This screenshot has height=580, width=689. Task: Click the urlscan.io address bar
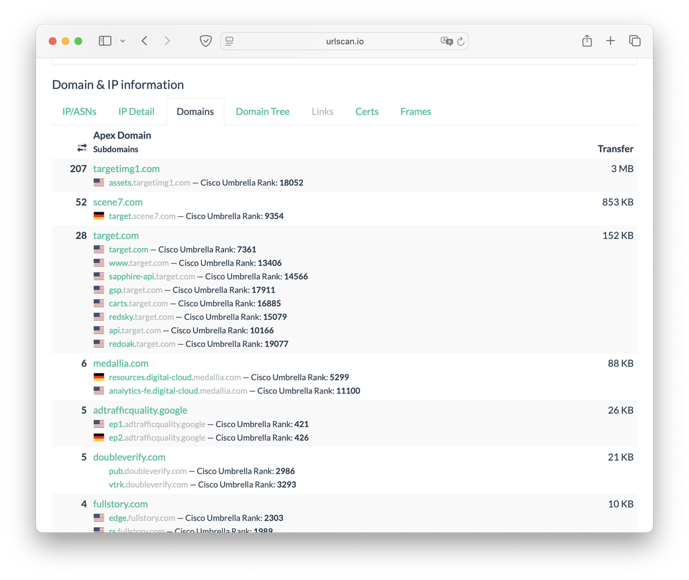(344, 42)
